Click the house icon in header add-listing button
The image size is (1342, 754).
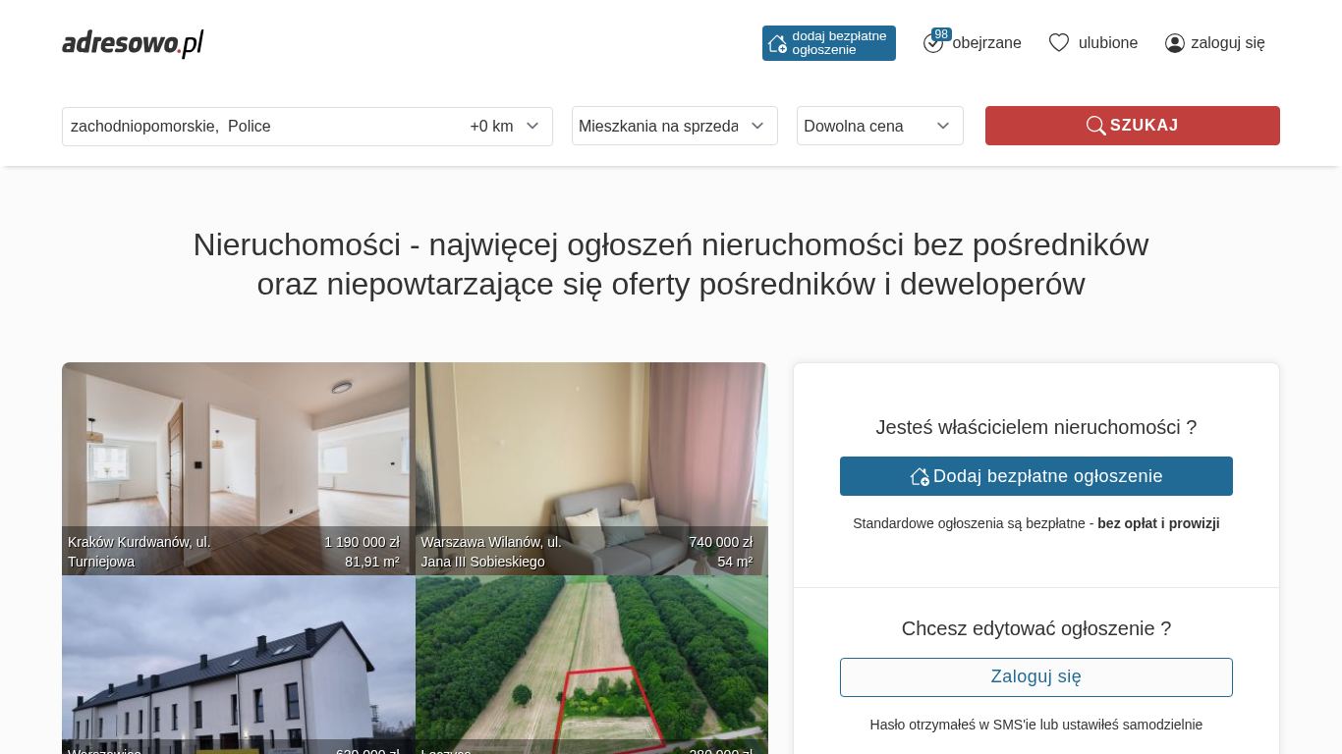click(x=777, y=43)
